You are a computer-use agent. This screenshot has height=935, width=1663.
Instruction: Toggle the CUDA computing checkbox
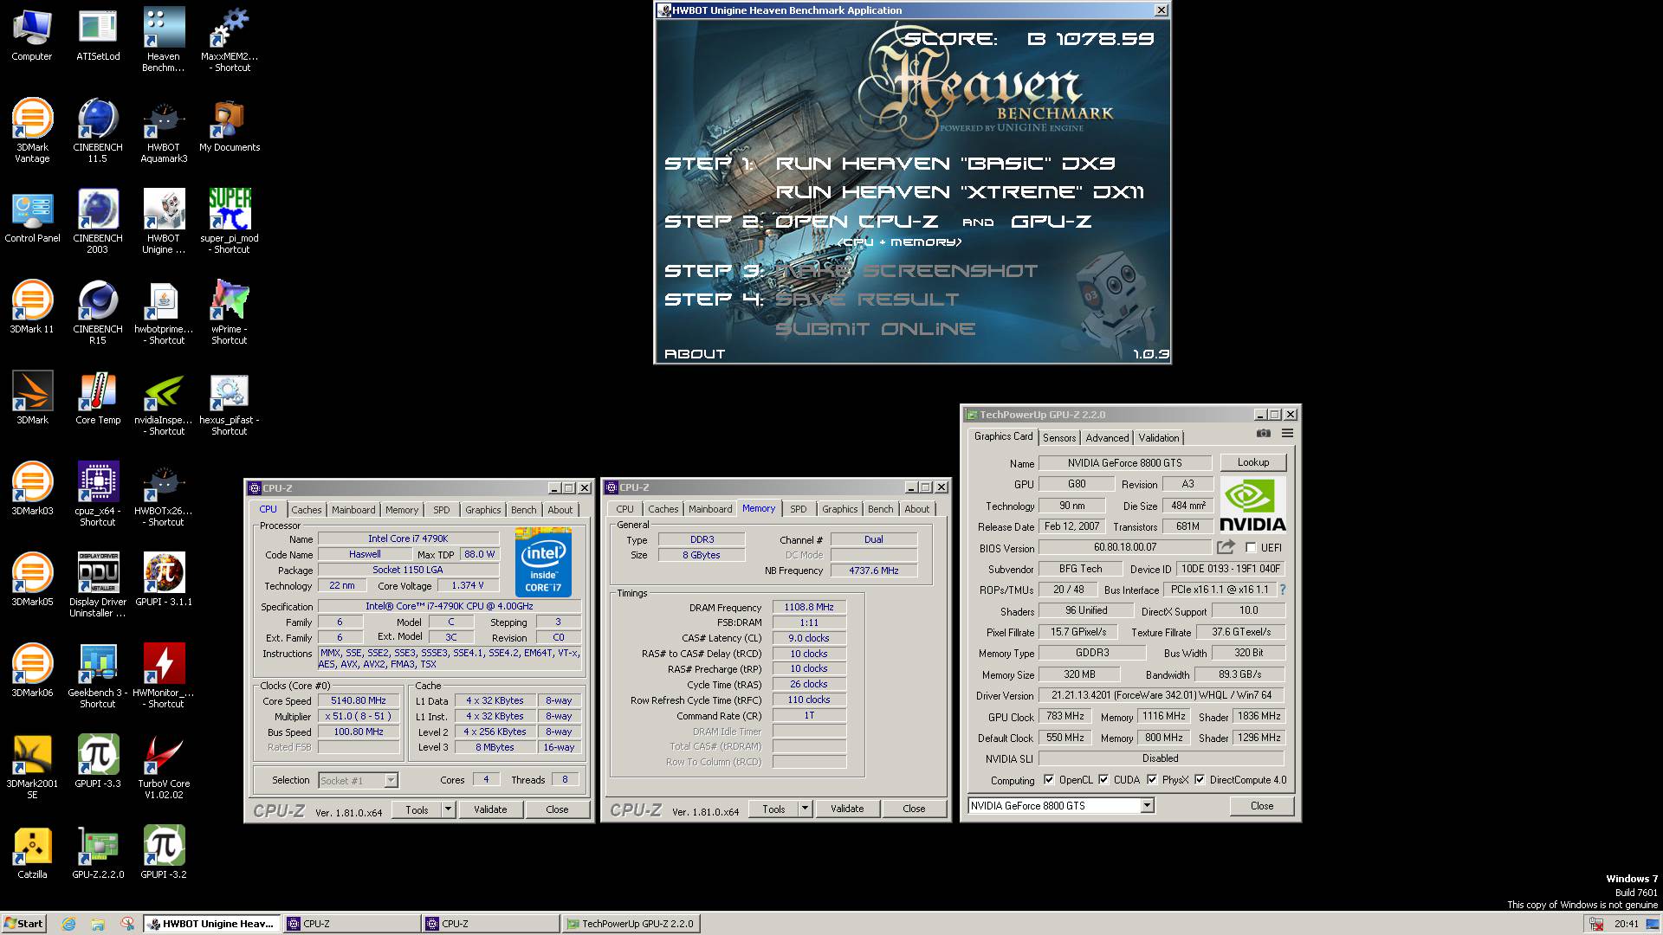point(1103,780)
